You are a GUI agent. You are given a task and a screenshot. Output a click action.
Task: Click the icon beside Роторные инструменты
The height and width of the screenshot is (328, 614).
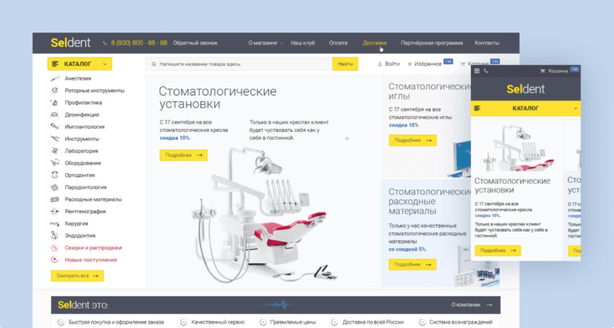point(55,91)
